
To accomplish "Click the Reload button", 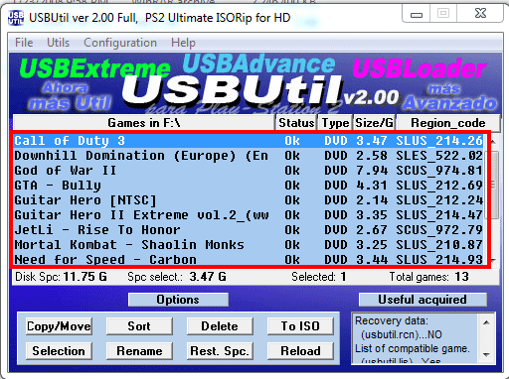I will tap(300, 351).
